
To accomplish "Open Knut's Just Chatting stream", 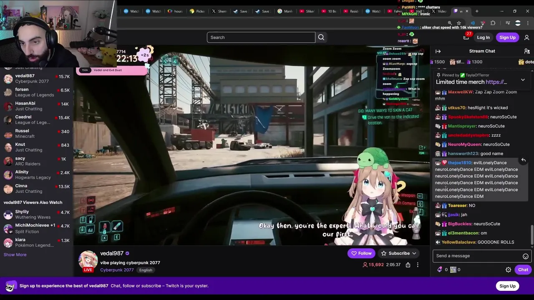I will 37,147.
